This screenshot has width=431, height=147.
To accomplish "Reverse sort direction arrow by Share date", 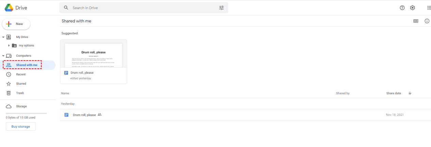I will 410,93.
